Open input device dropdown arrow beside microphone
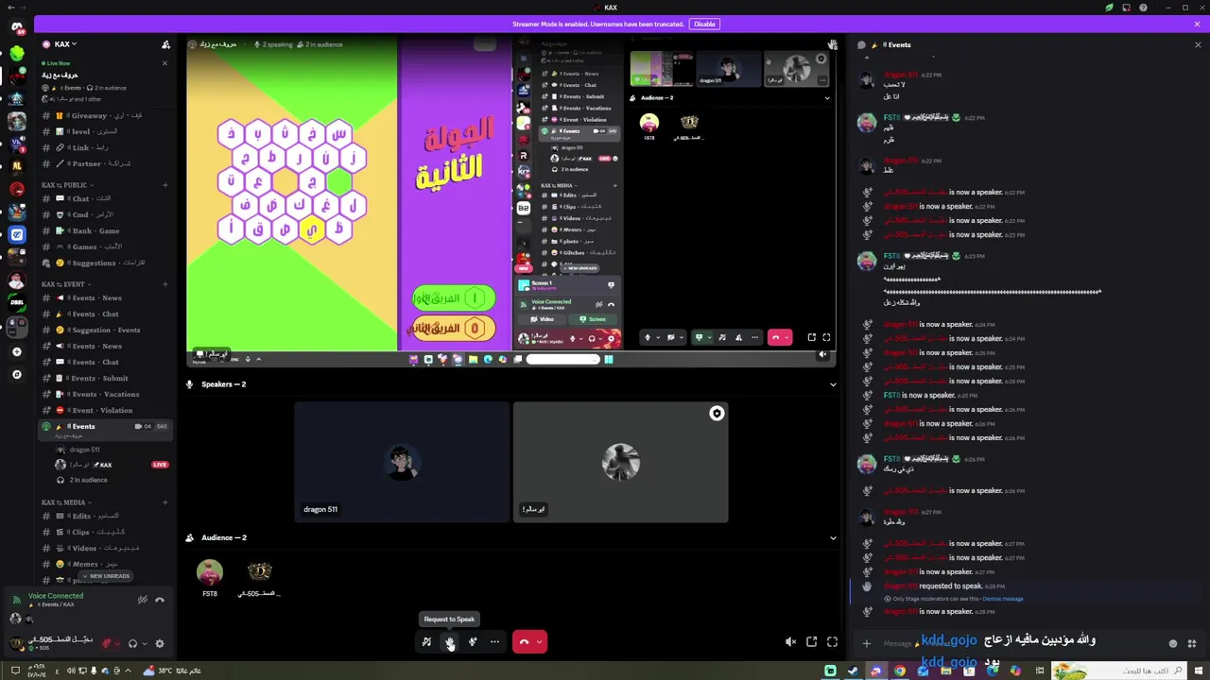The image size is (1210, 680). tap(119, 643)
